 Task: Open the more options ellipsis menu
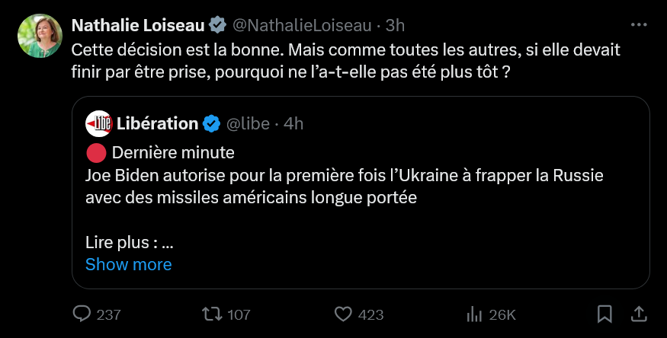click(639, 24)
